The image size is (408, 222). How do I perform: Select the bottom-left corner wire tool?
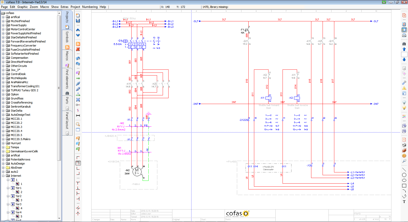78,168
